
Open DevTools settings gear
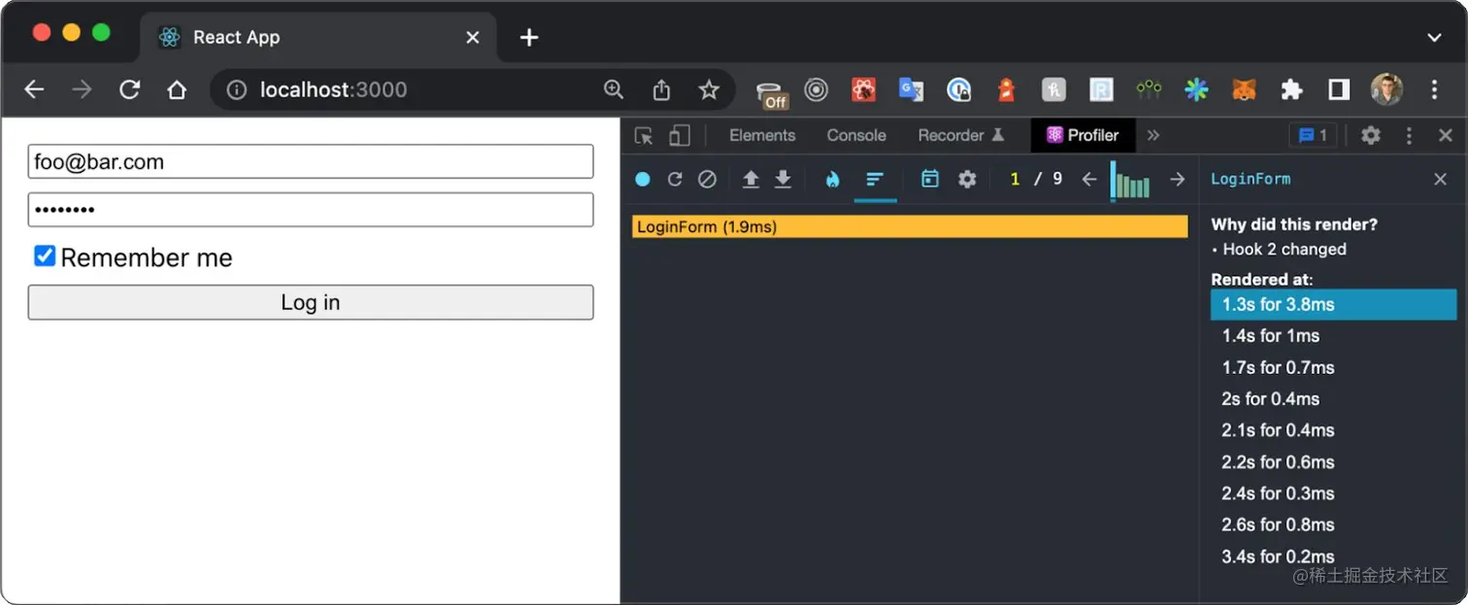[x=1371, y=136]
